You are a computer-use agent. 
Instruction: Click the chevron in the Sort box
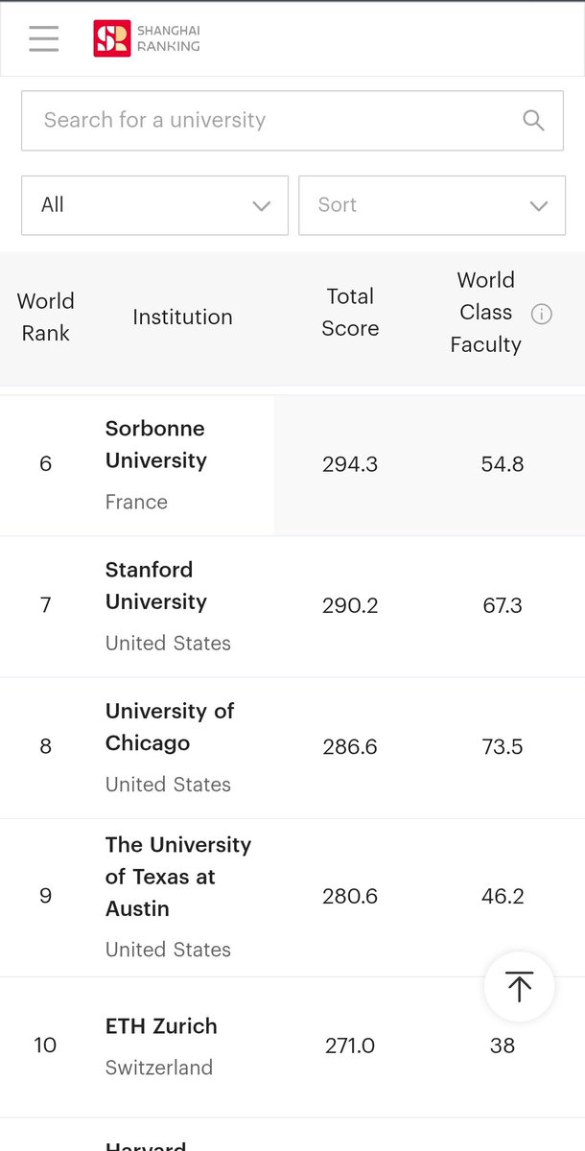(x=539, y=206)
